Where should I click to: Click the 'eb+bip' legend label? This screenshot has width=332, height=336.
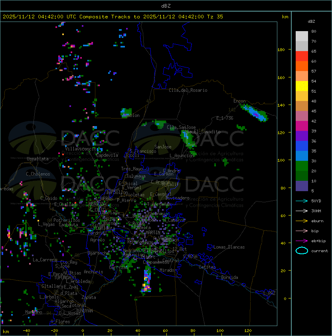[318, 241]
